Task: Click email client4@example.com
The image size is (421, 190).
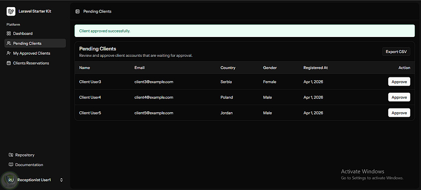Action: pyautogui.click(x=154, y=97)
